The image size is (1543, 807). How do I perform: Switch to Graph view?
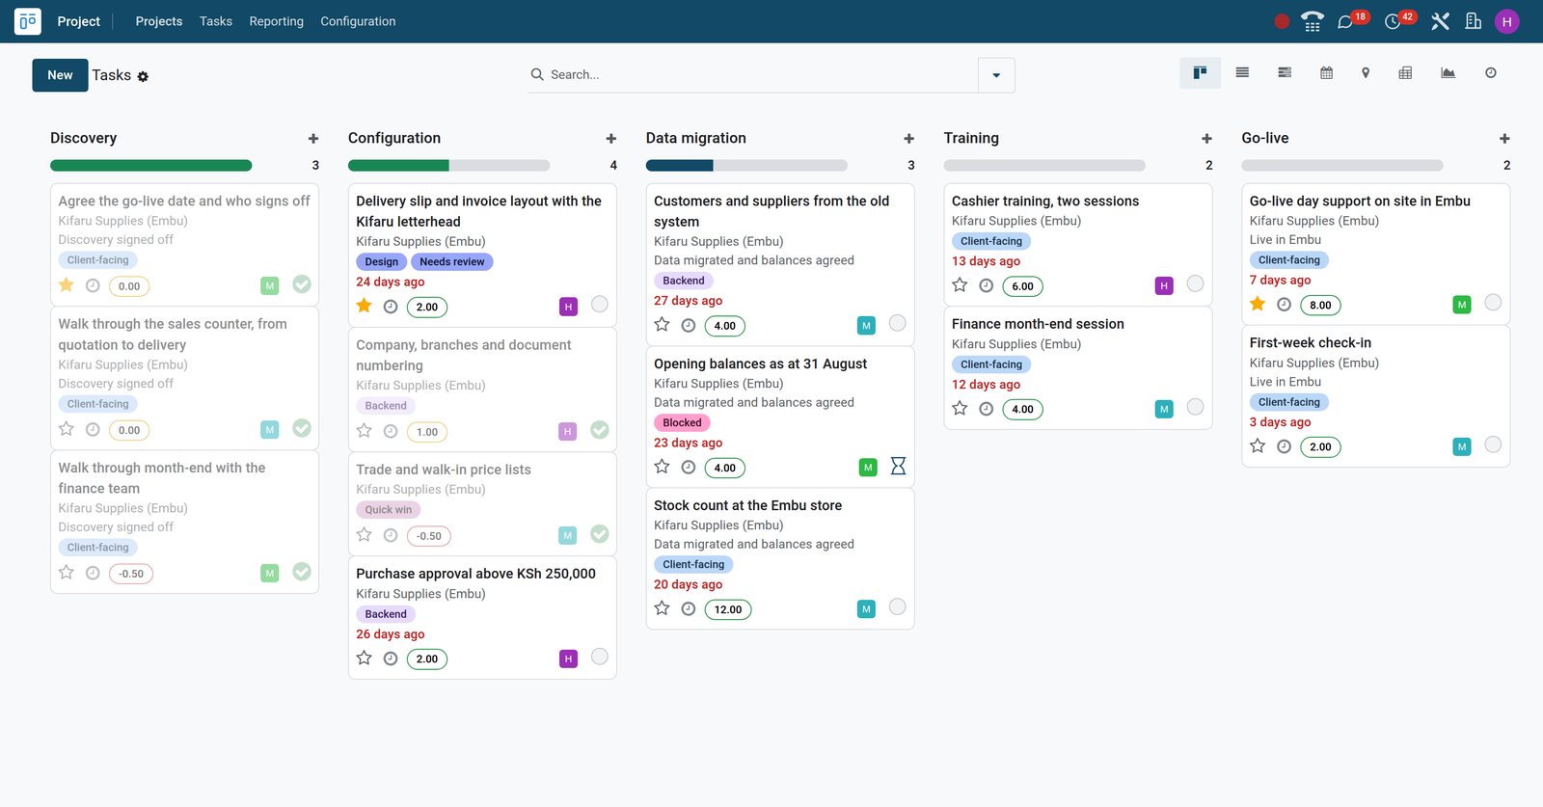[1448, 73]
